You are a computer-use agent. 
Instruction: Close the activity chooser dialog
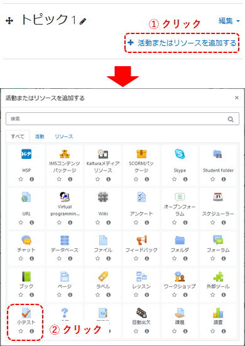[237, 98]
